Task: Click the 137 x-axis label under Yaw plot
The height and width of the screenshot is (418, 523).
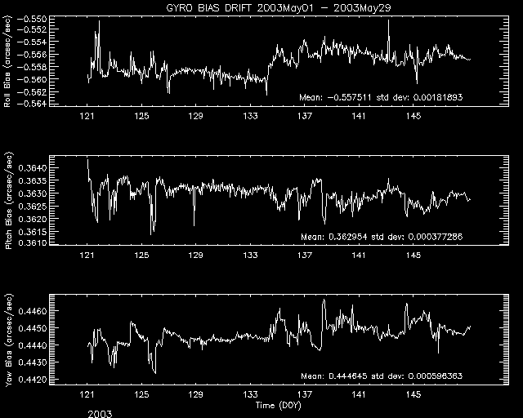Action: (x=305, y=394)
